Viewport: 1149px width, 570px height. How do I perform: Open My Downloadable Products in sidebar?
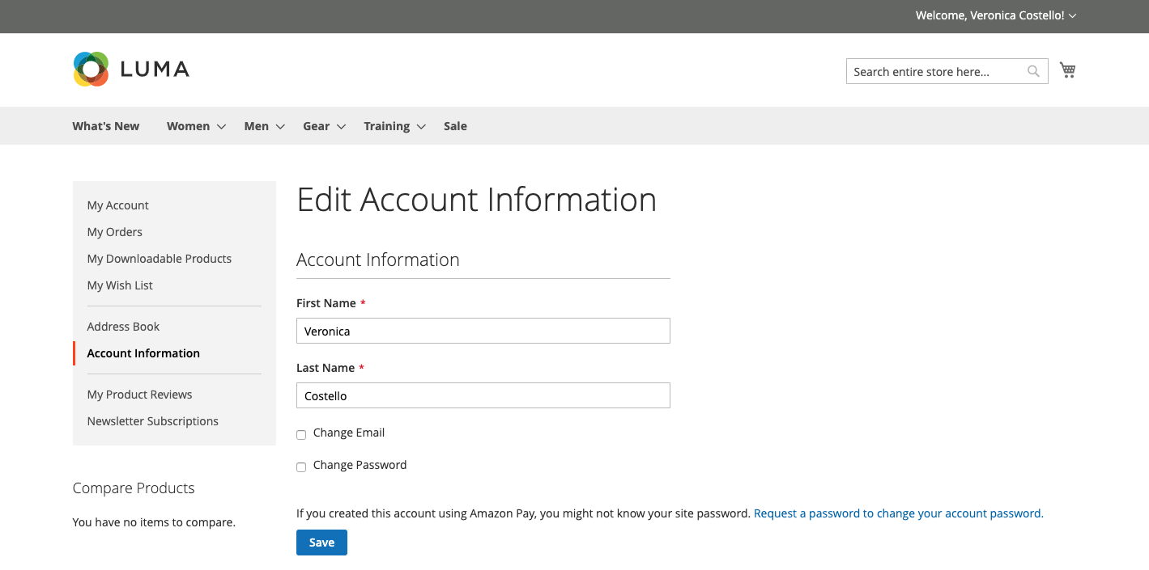[x=160, y=259]
